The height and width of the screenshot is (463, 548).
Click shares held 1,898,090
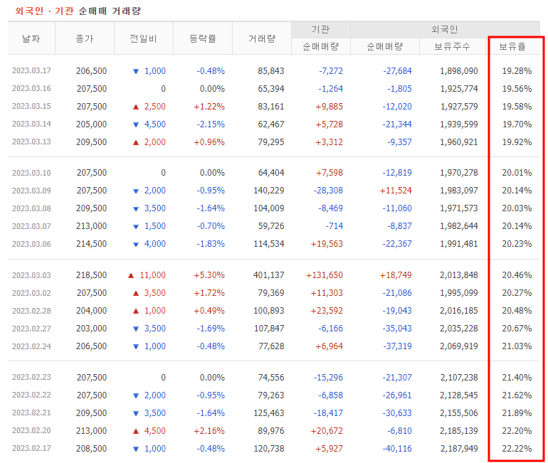[459, 71]
